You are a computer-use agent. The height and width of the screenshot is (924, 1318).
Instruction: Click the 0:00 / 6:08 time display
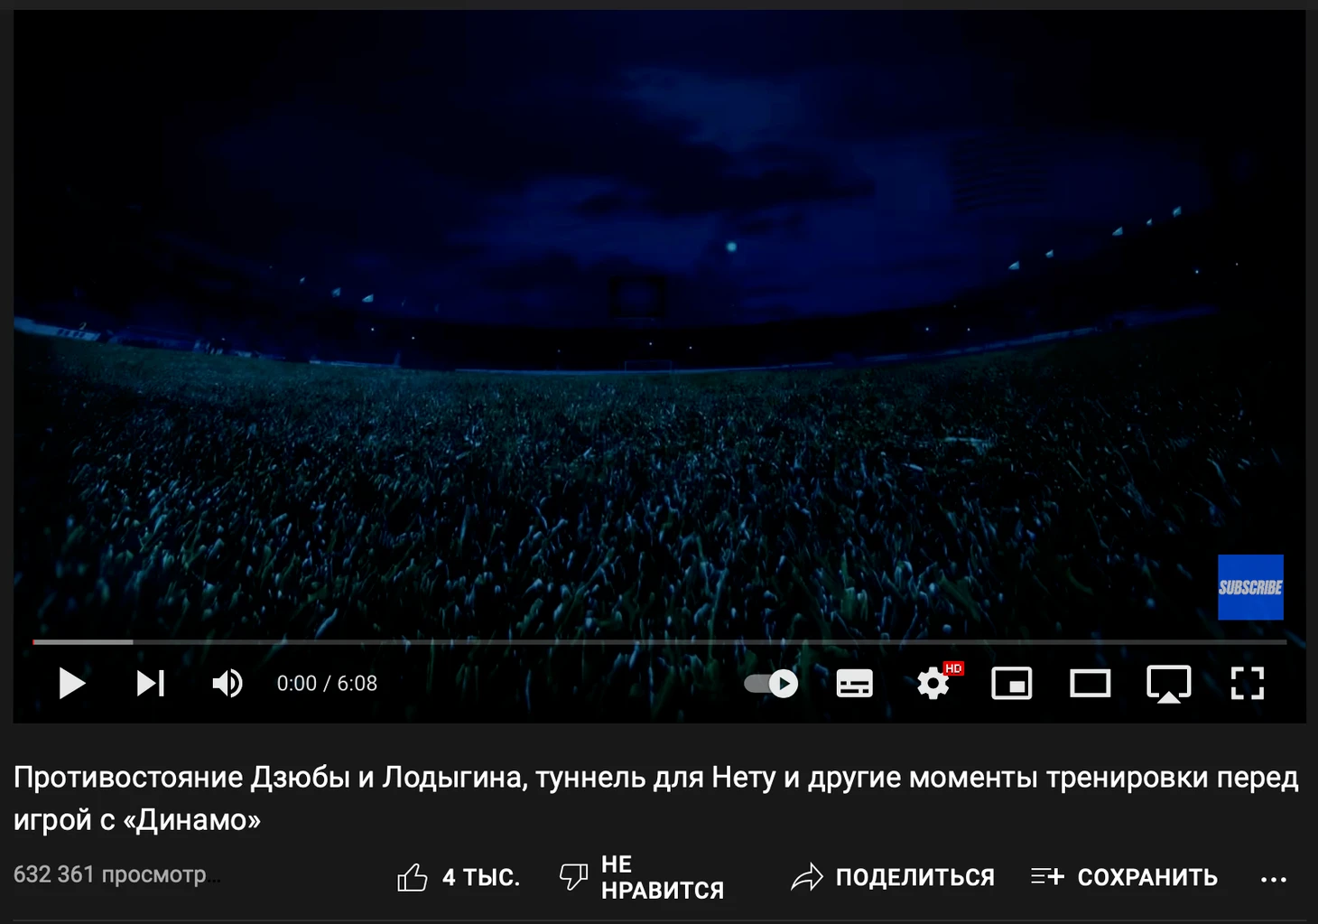(327, 684)
